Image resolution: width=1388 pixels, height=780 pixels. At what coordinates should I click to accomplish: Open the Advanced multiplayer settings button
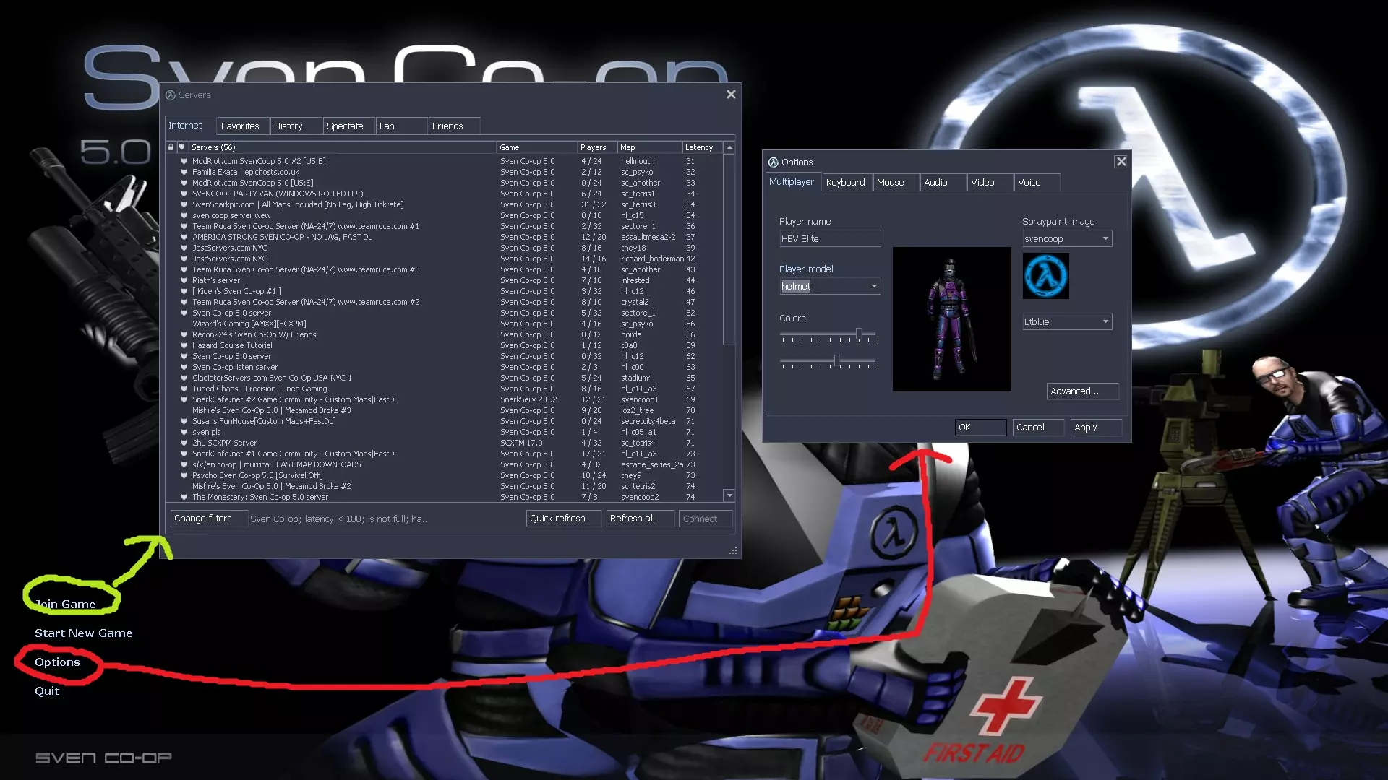coord(1081,391)
